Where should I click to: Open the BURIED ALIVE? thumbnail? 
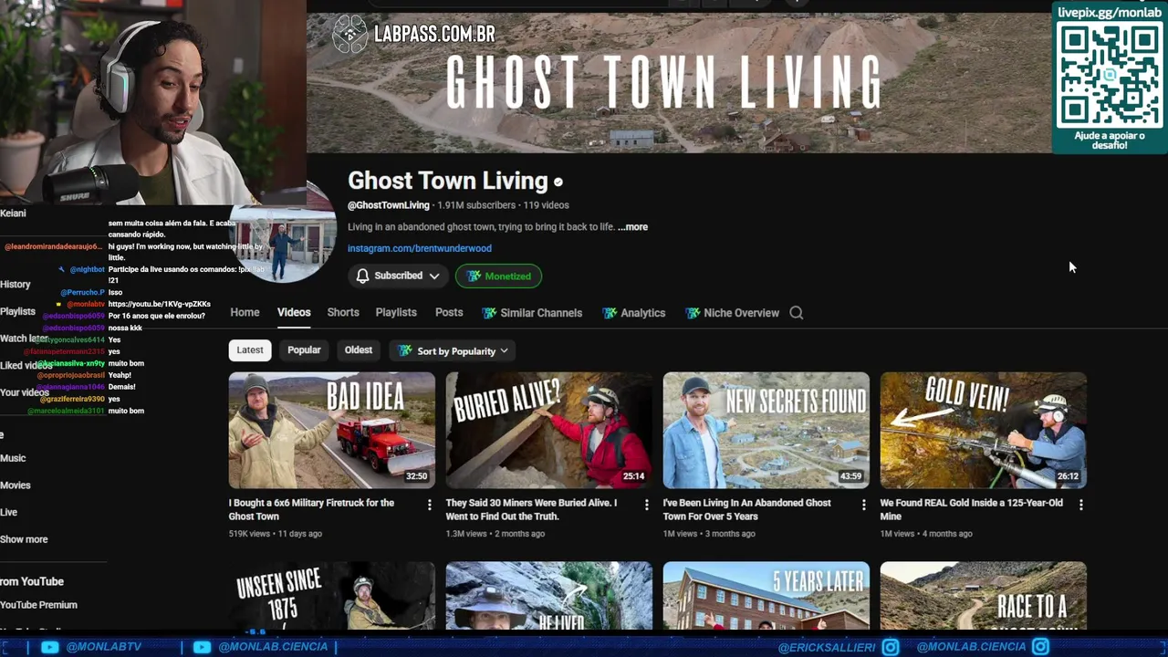click(549, 430)
